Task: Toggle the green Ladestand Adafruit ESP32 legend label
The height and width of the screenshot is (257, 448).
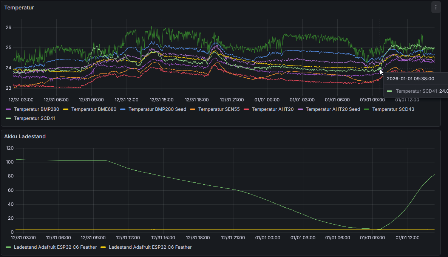Action: click(x=55, y=247)
